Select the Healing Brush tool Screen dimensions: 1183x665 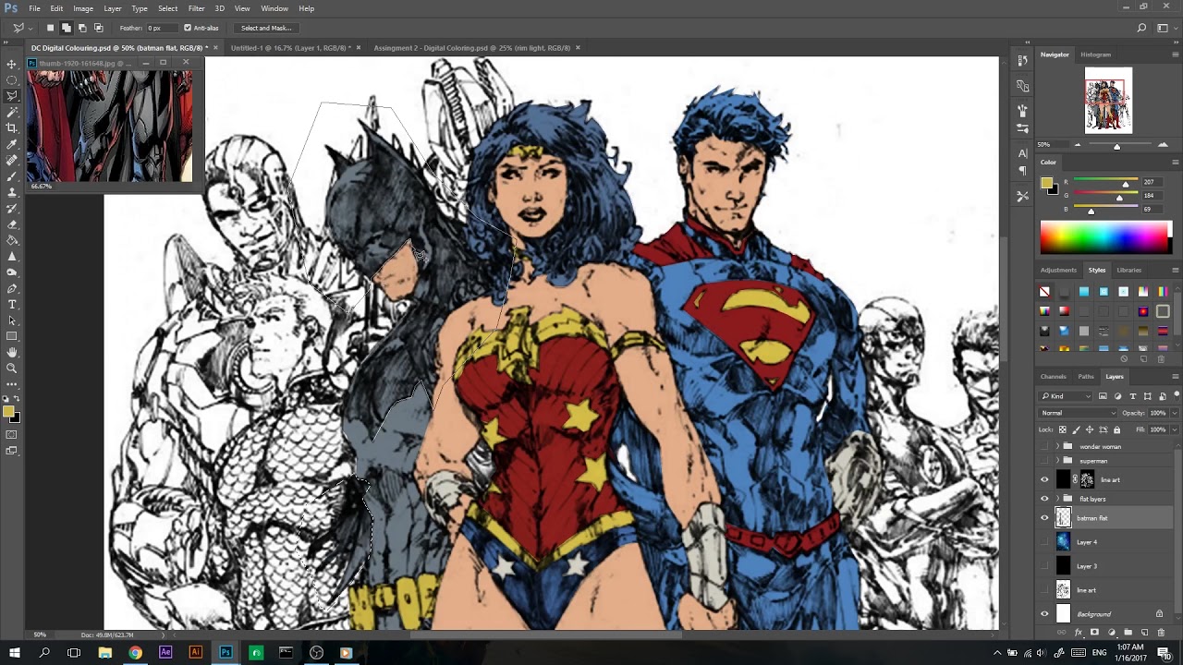point(12,160)
